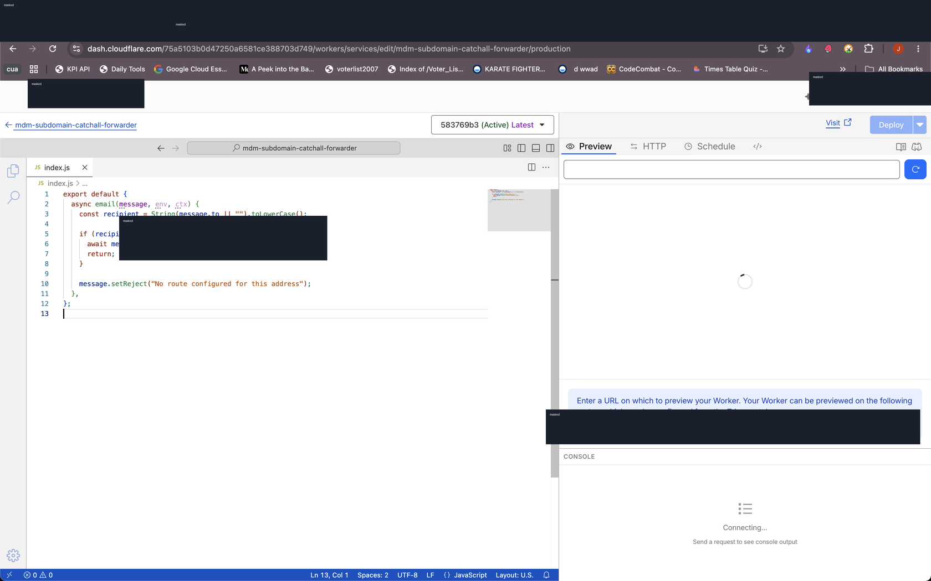This screenshot has height=581, width=931.
Task: Click the Deploy button
Action: pos(891,125)
